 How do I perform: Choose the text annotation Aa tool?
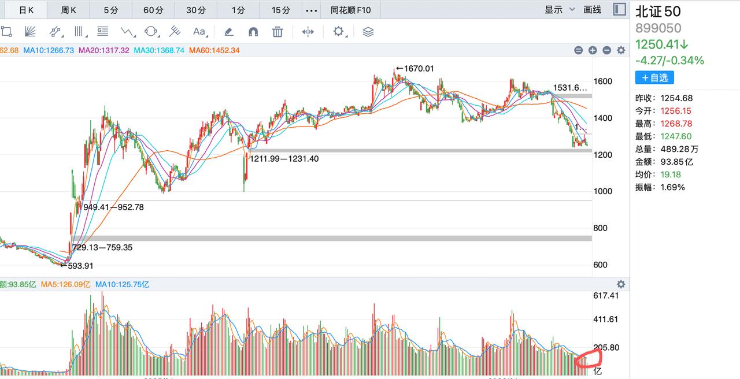[199, 32]
